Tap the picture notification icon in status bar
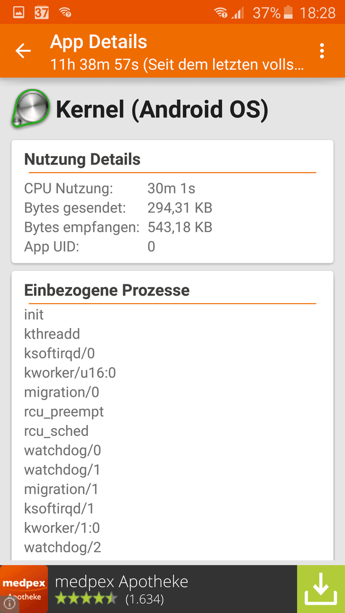Viewport: 345px width, 613px height. [19, 12]
